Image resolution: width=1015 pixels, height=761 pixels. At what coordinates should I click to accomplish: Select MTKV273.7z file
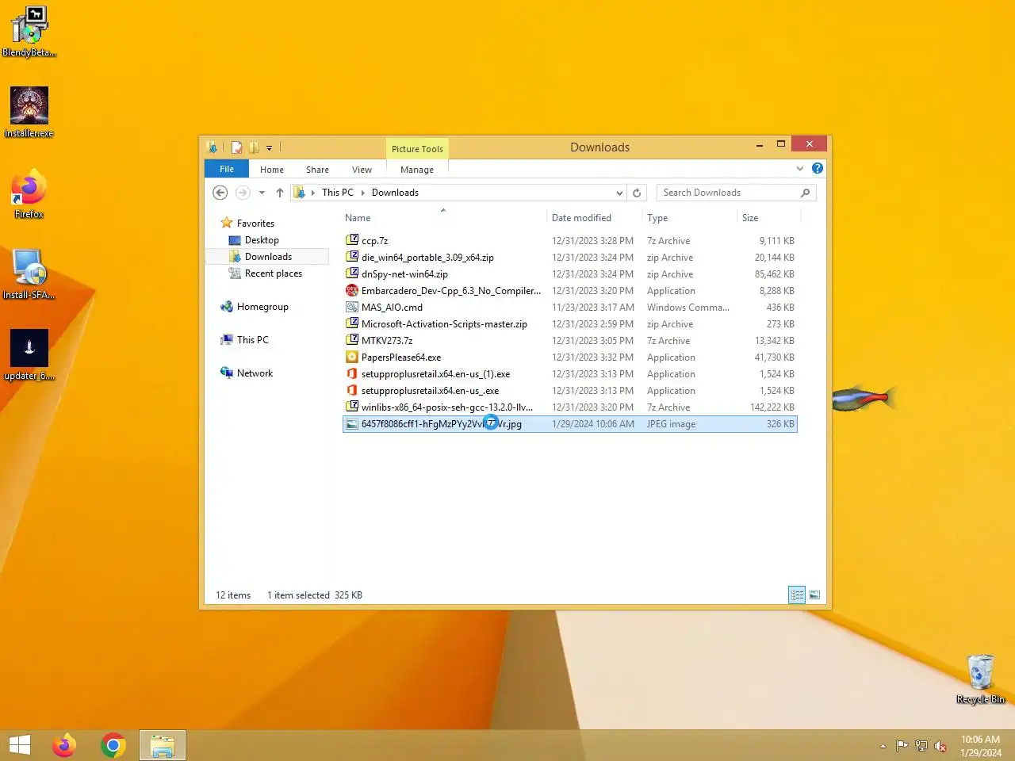[569, 340]
